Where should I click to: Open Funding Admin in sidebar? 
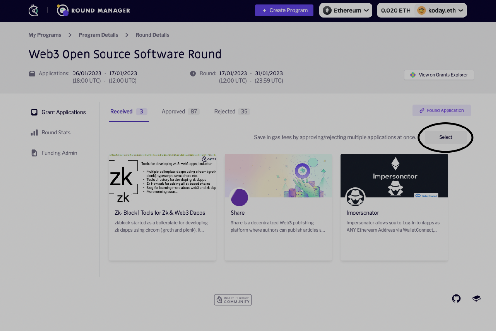tap(59, 153)
